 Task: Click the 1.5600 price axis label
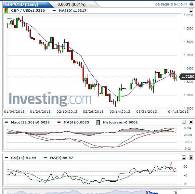tap(188, 55)
